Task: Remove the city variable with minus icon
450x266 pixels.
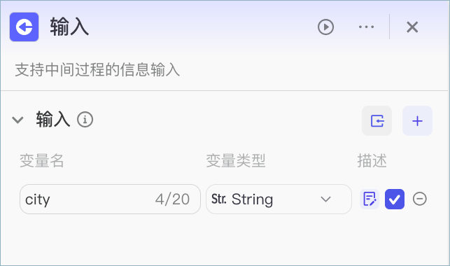Action: [x=420, y=199]
